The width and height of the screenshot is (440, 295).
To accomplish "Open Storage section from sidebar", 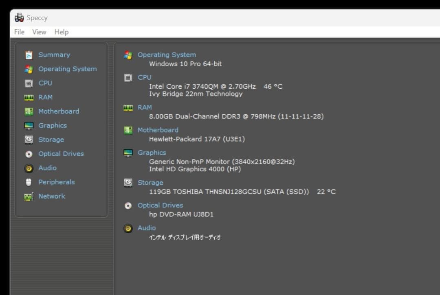I will pos(51,140).
